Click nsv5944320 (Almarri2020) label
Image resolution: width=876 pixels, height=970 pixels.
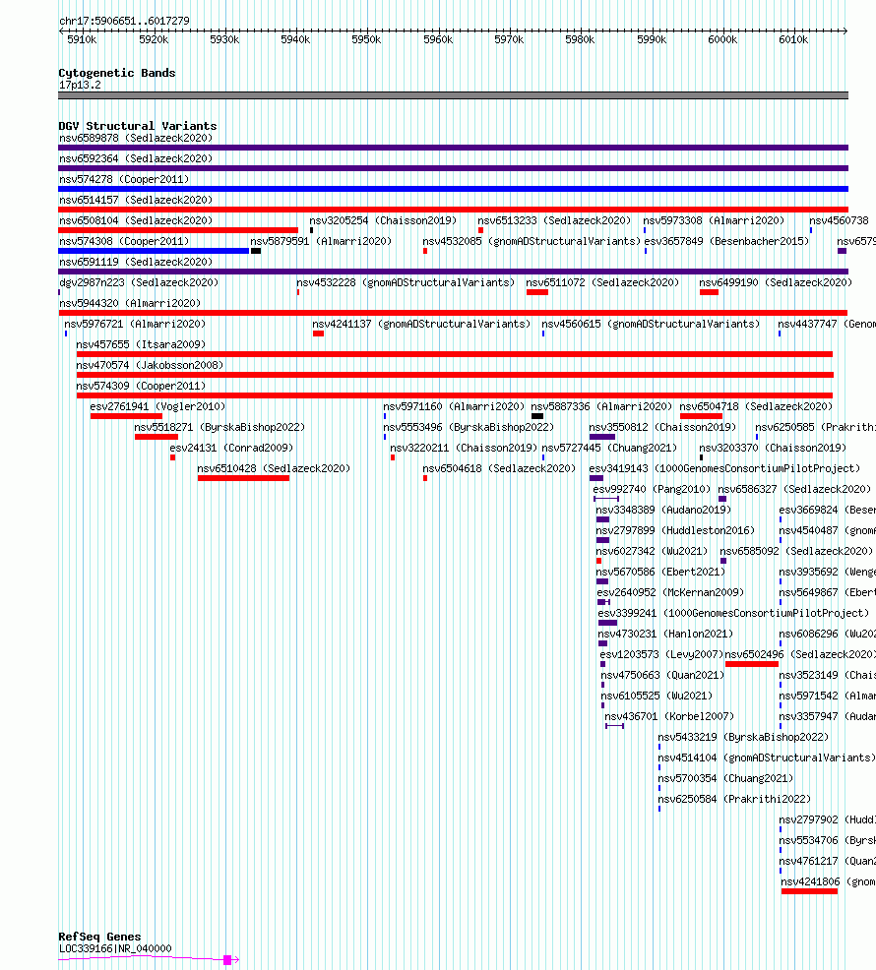(x=130, y=304)
